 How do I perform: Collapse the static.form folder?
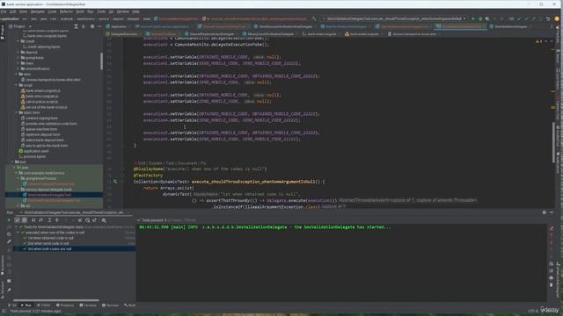coord(17,112)
